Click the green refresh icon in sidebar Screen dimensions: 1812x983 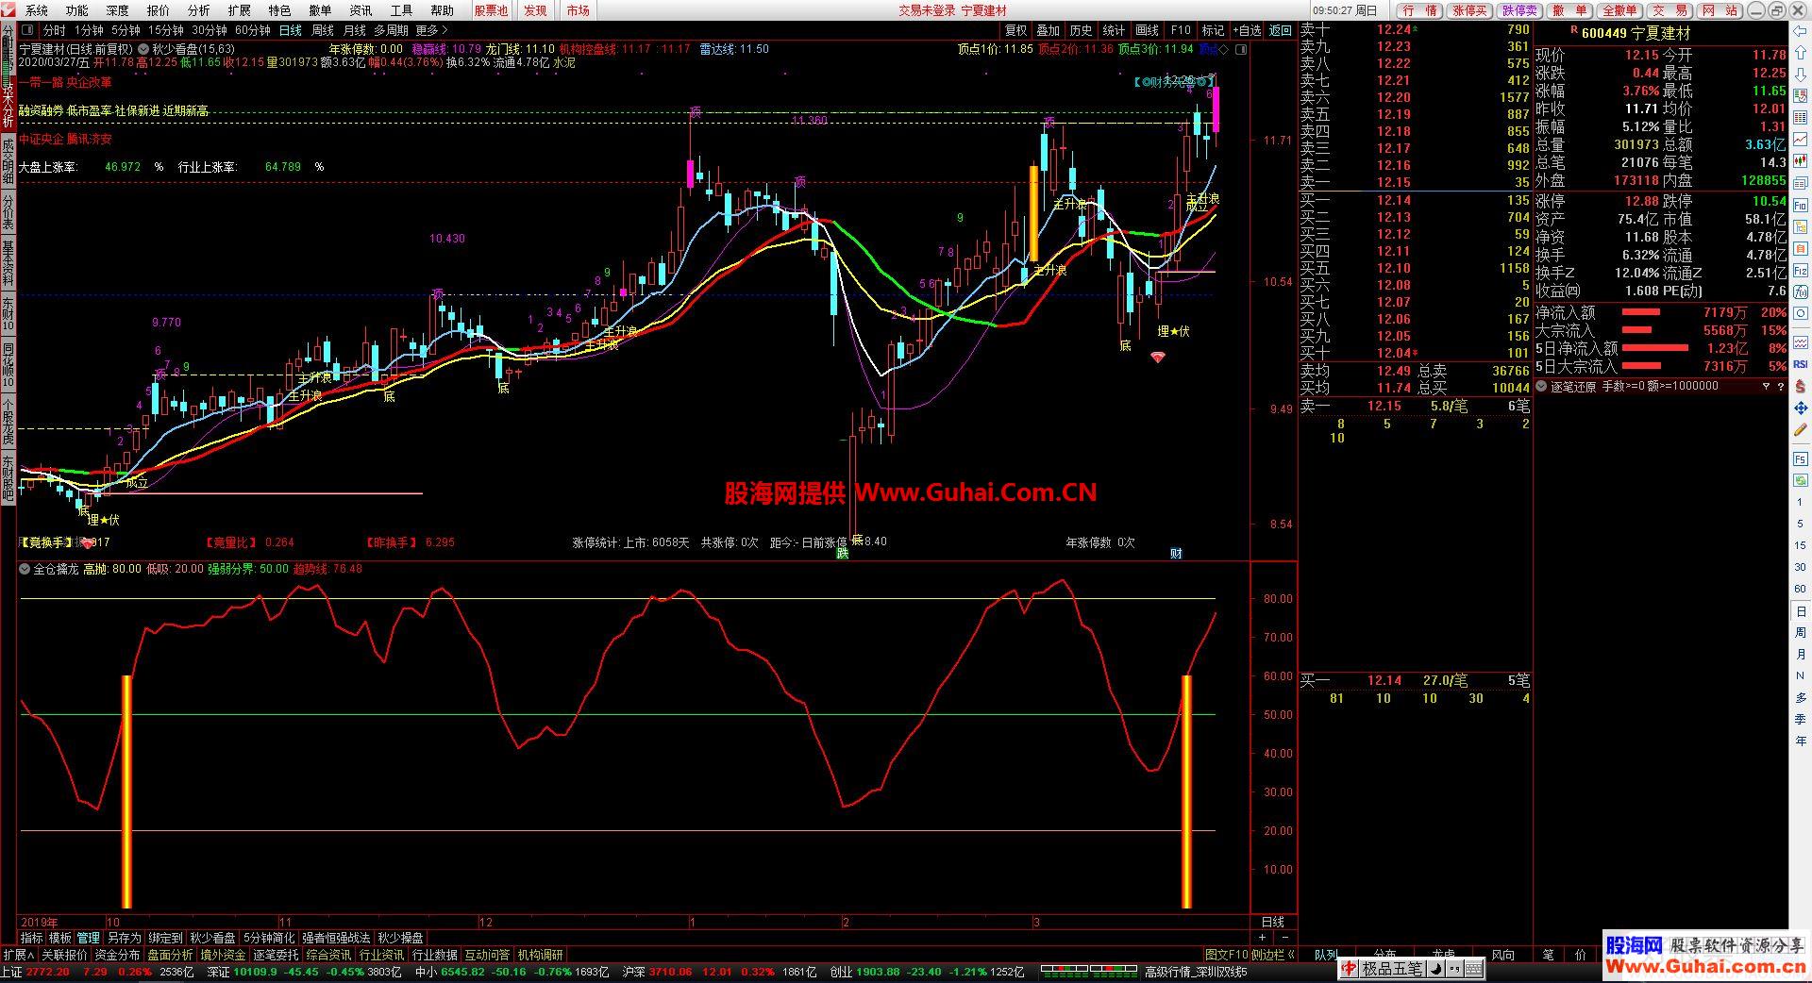tap(1801, 480)
